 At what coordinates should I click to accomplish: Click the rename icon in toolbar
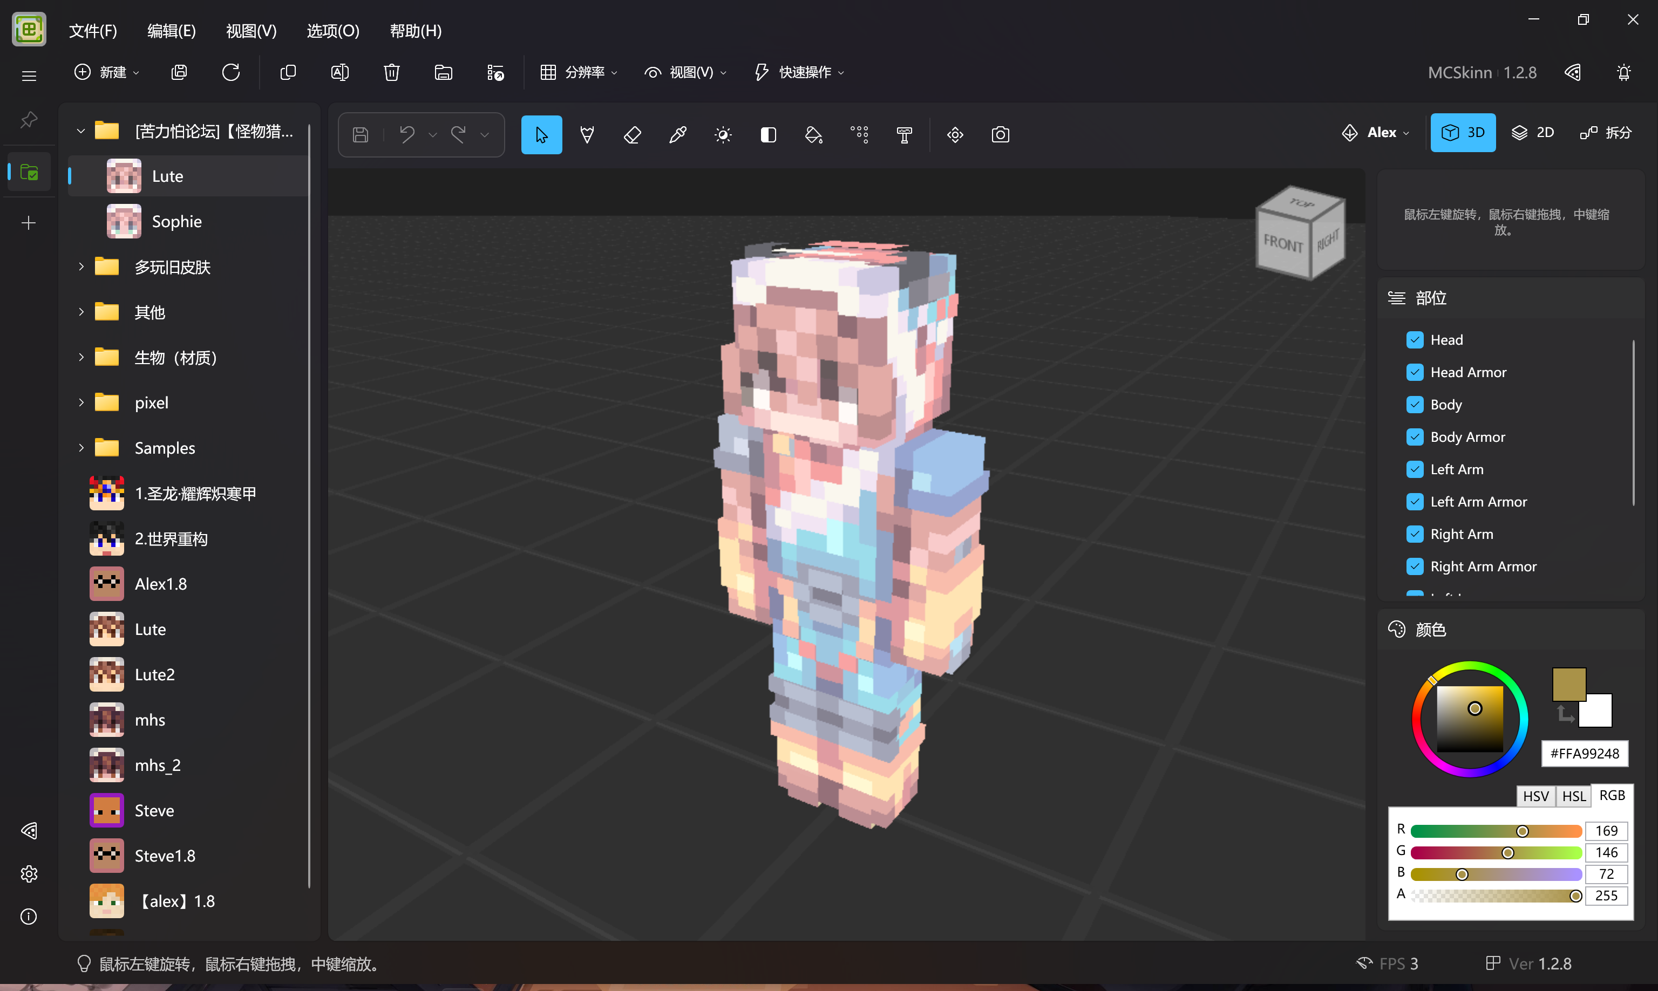pyautogui.click(x=339, y=72)
